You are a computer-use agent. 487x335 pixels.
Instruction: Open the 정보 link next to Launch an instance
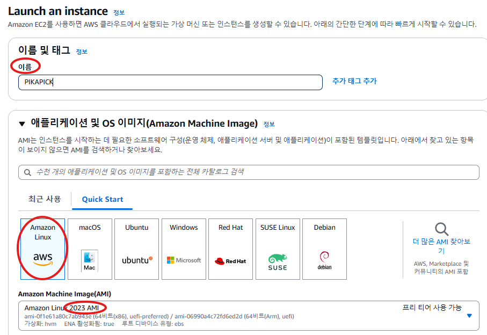click(x=119, y=13)
